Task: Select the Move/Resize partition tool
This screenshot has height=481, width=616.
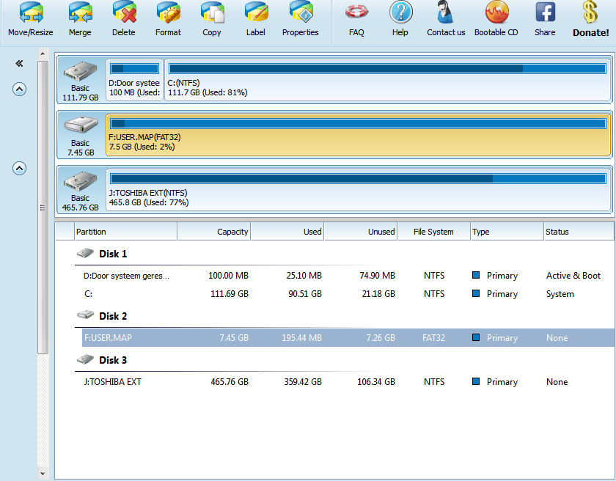Action: click(30, 19)
